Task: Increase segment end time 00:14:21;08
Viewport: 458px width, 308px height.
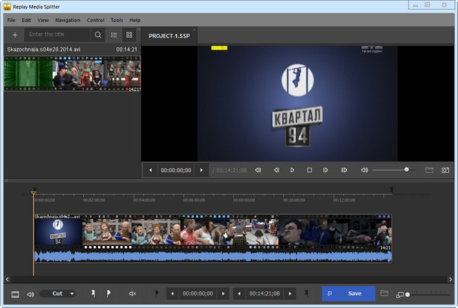Action: click(x=290, y=294)
